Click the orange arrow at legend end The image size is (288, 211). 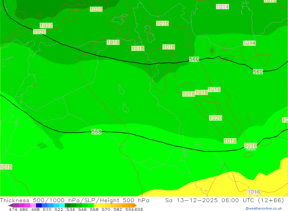pyautogui.click(x=135, y=205)
